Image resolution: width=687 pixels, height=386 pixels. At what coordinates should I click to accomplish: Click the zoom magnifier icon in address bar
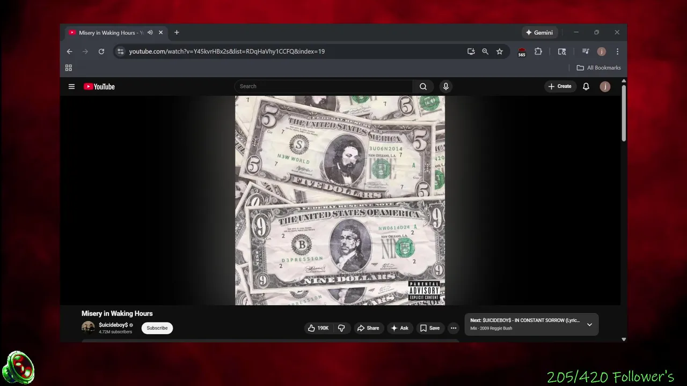click(485, 51)
